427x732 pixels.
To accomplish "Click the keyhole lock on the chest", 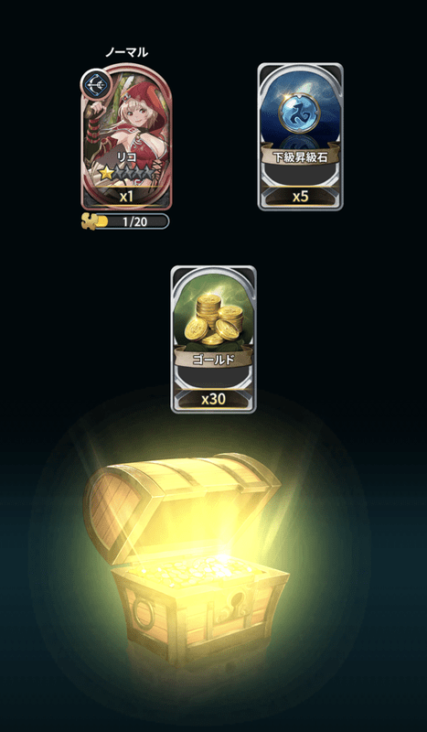I will [237, 603].
